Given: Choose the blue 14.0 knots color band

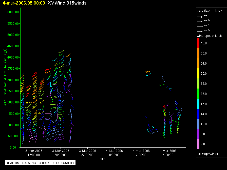Looking at the screenshot, I should click(198, 114).
